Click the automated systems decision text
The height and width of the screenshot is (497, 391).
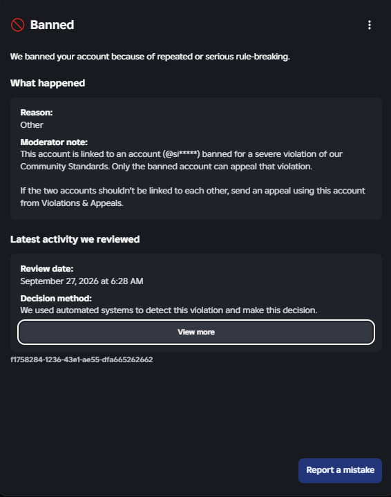pos(169,310)
